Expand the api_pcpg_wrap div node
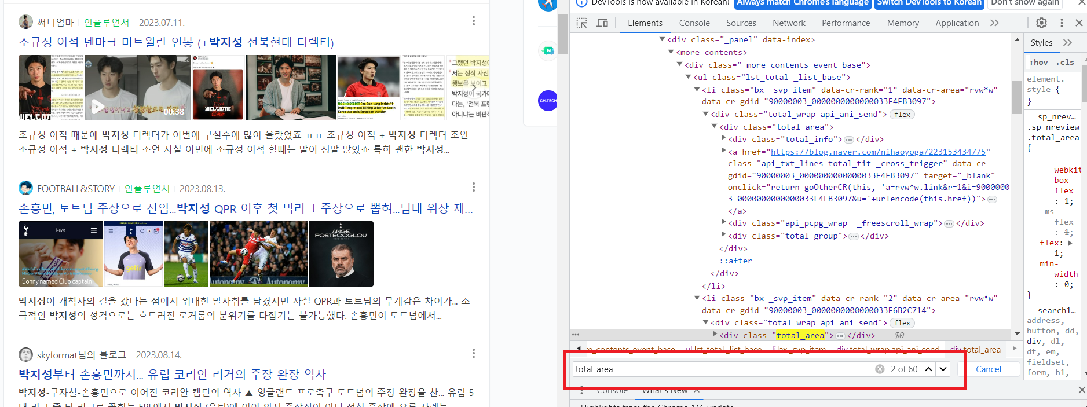This screenshot has width=1087, height=407. click(x=723, y=223)
